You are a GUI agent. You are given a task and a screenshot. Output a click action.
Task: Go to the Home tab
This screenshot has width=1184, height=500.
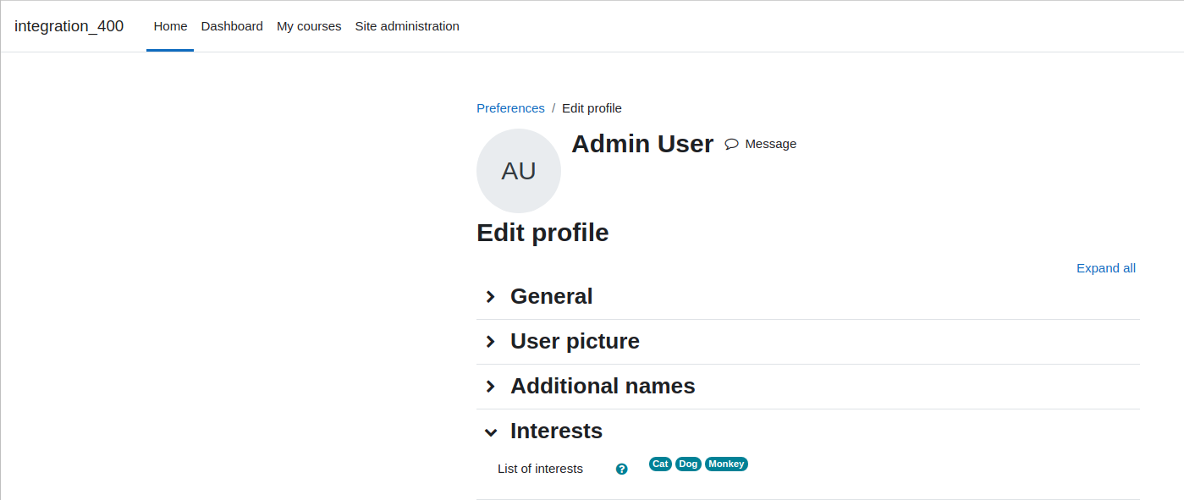[x=170, y=26]
